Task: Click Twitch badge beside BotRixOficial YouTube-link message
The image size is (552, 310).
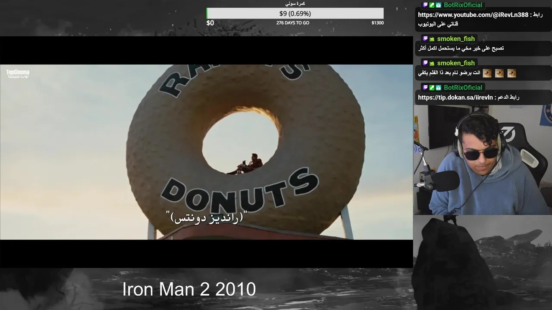Action: (425, 5)
